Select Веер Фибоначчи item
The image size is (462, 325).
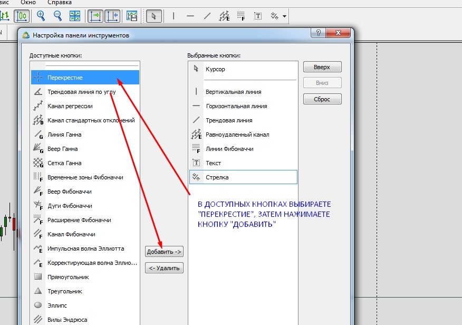[85, 192]
